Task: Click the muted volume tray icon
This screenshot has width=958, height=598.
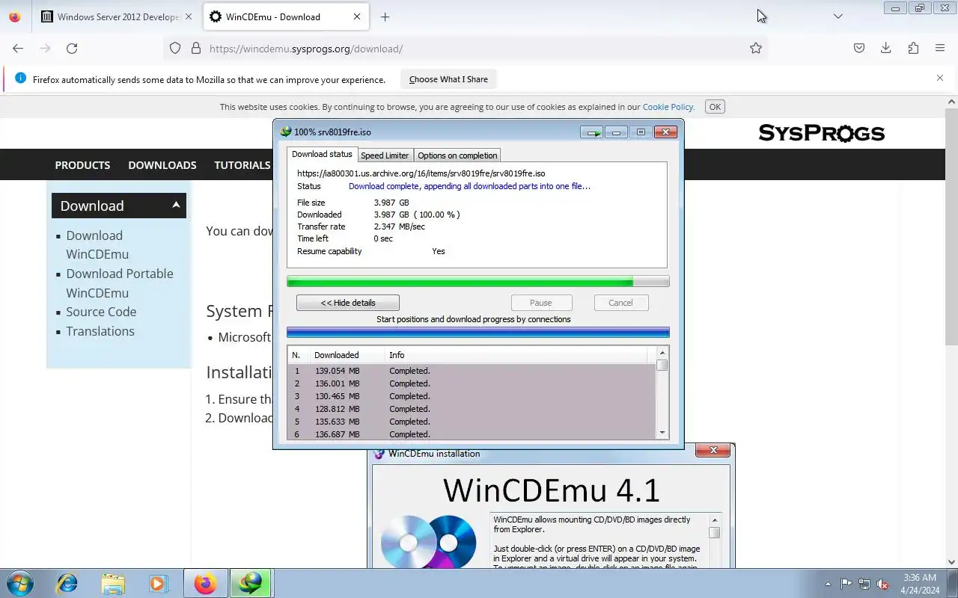Action: point(883,584)
